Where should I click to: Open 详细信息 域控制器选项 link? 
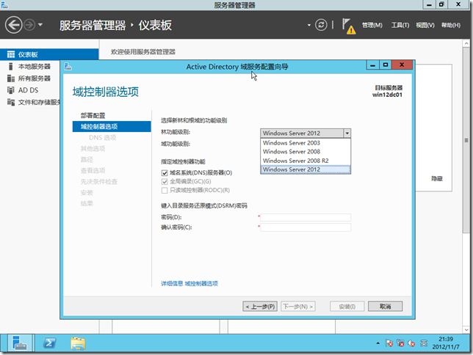coord(189,283)
